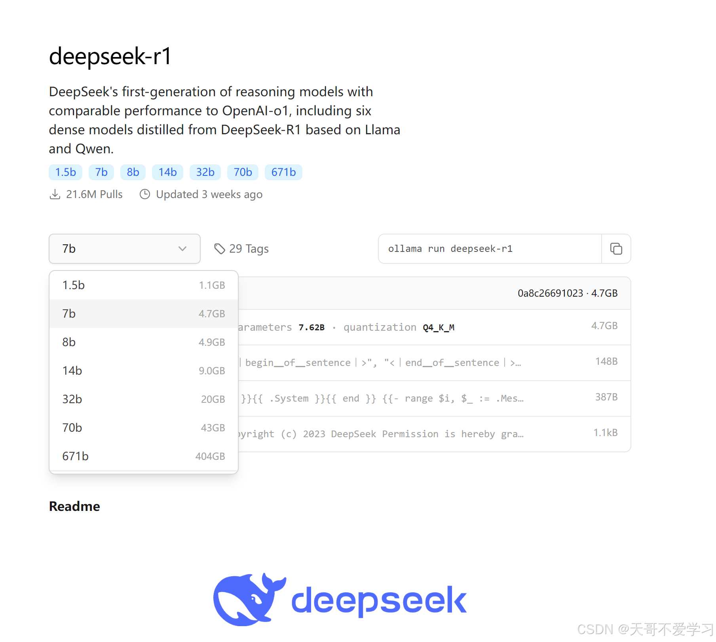The width and height of the screenshot is (716, 642).
Task: Choose 7b 4.7GB from dropdown list
Action: click(144, 314)
